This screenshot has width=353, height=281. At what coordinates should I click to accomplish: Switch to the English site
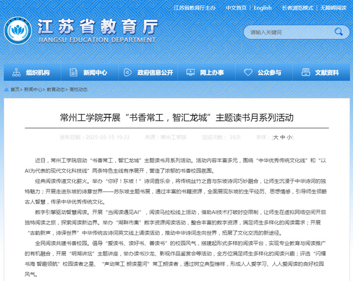coord(263,8)
